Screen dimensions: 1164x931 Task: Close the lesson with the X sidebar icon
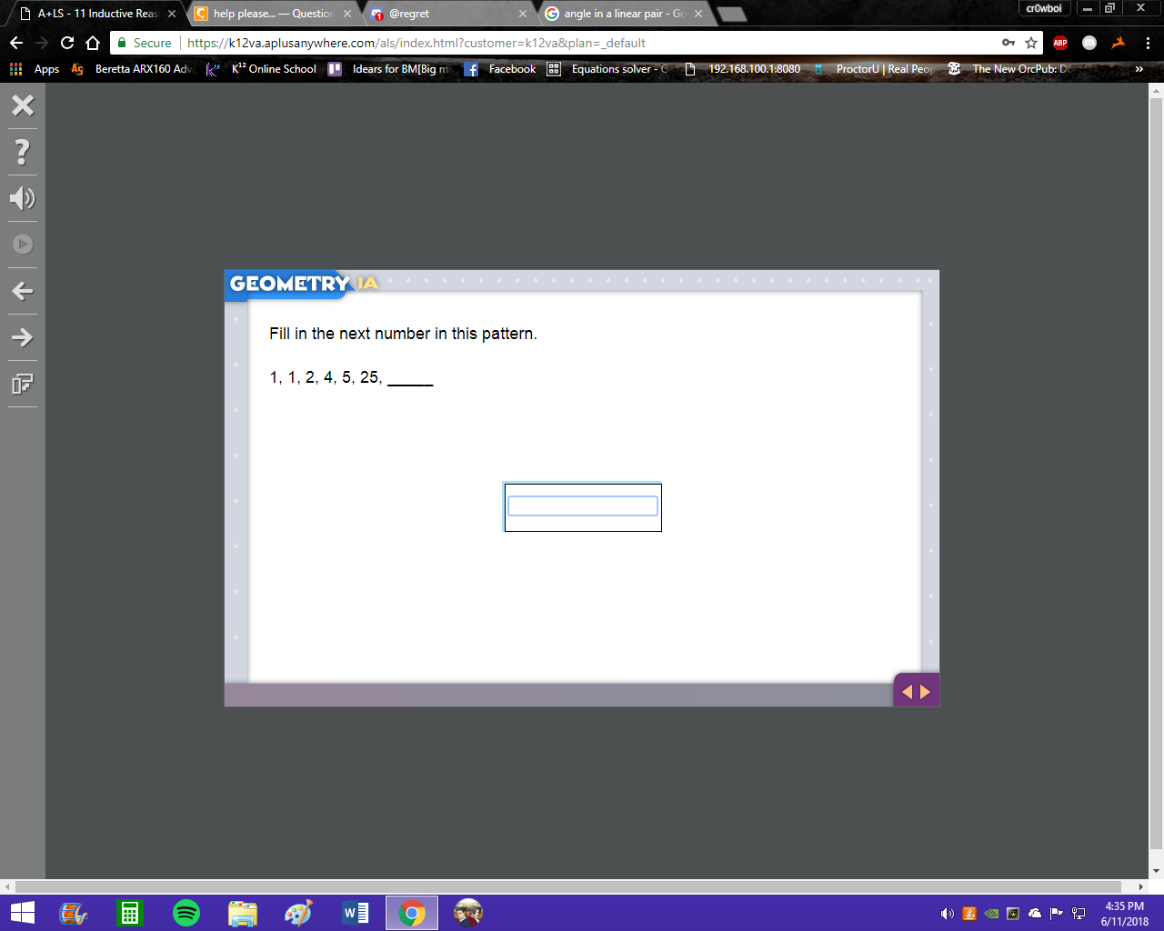pos(23,105)
